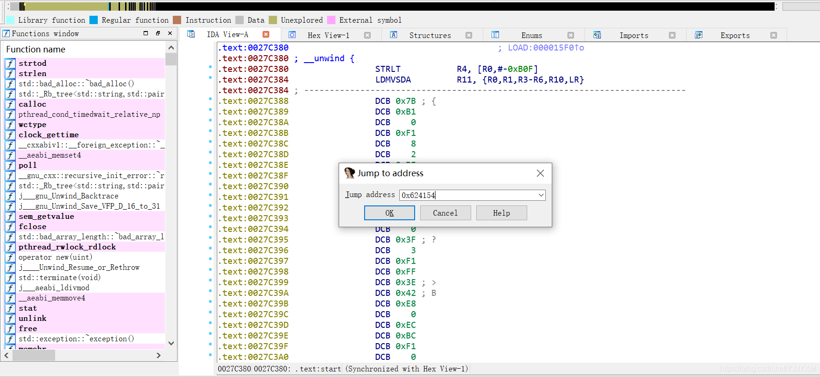The image size is (820, 377).
Task: Click the Enums tab icon
Action: click(495, 35)
